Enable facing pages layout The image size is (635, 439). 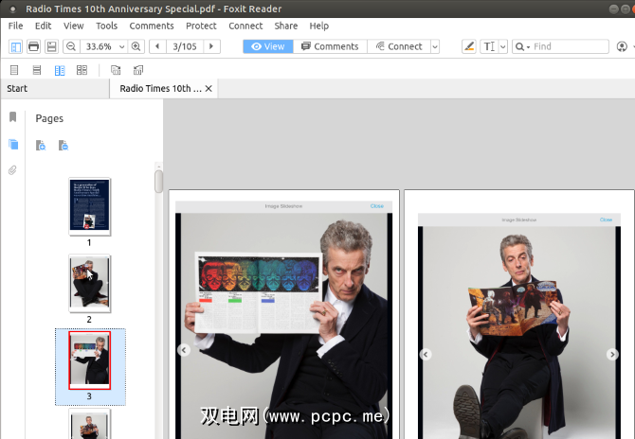pyautogui.click(x=60, y=70)
